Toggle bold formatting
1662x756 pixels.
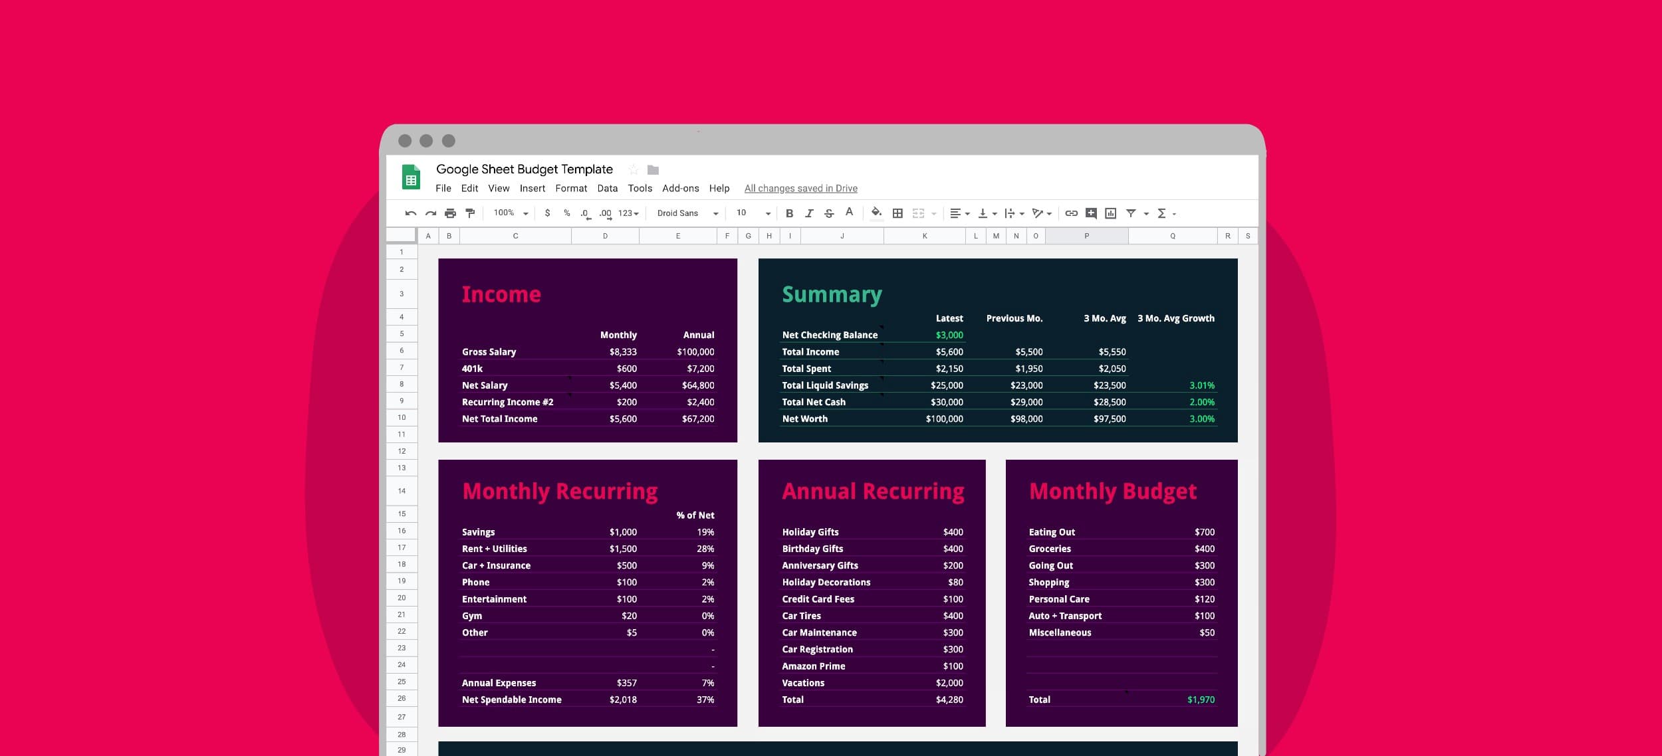(789, 213)
